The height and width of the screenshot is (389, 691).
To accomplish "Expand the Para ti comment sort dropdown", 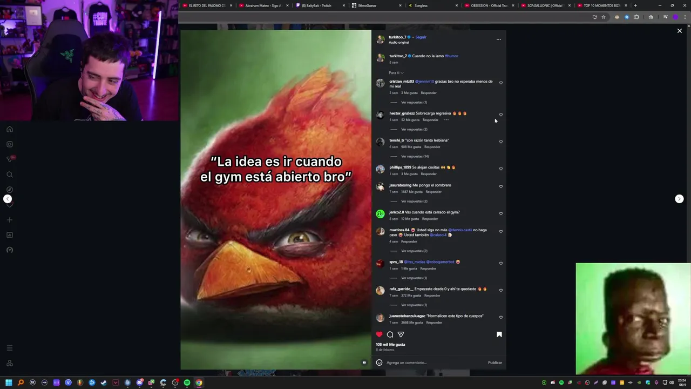I will [396, 72].
